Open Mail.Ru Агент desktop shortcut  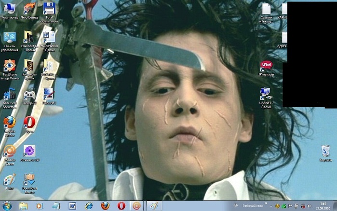10,155
